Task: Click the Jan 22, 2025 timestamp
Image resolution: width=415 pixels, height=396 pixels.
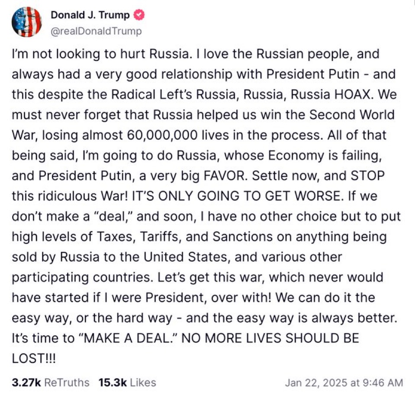Action: 344,383
